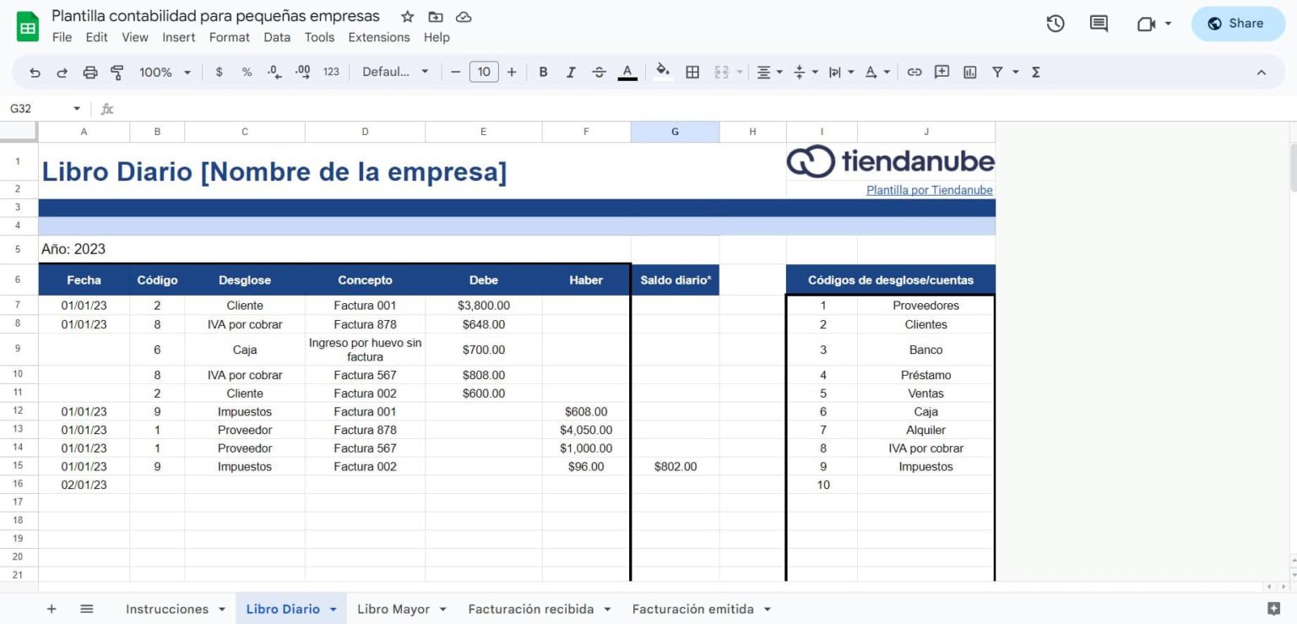Viewport: 1297px width, 624px height.
Task: Select the Merge cells icon
Action: pyautogui.click(x=722, y=72)
